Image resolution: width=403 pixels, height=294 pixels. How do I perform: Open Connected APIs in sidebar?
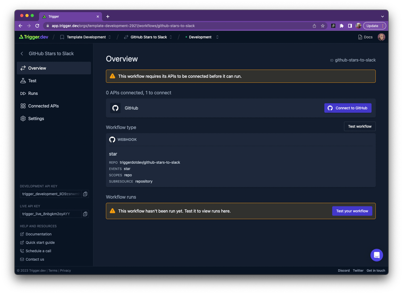click(x=54, y=106)
